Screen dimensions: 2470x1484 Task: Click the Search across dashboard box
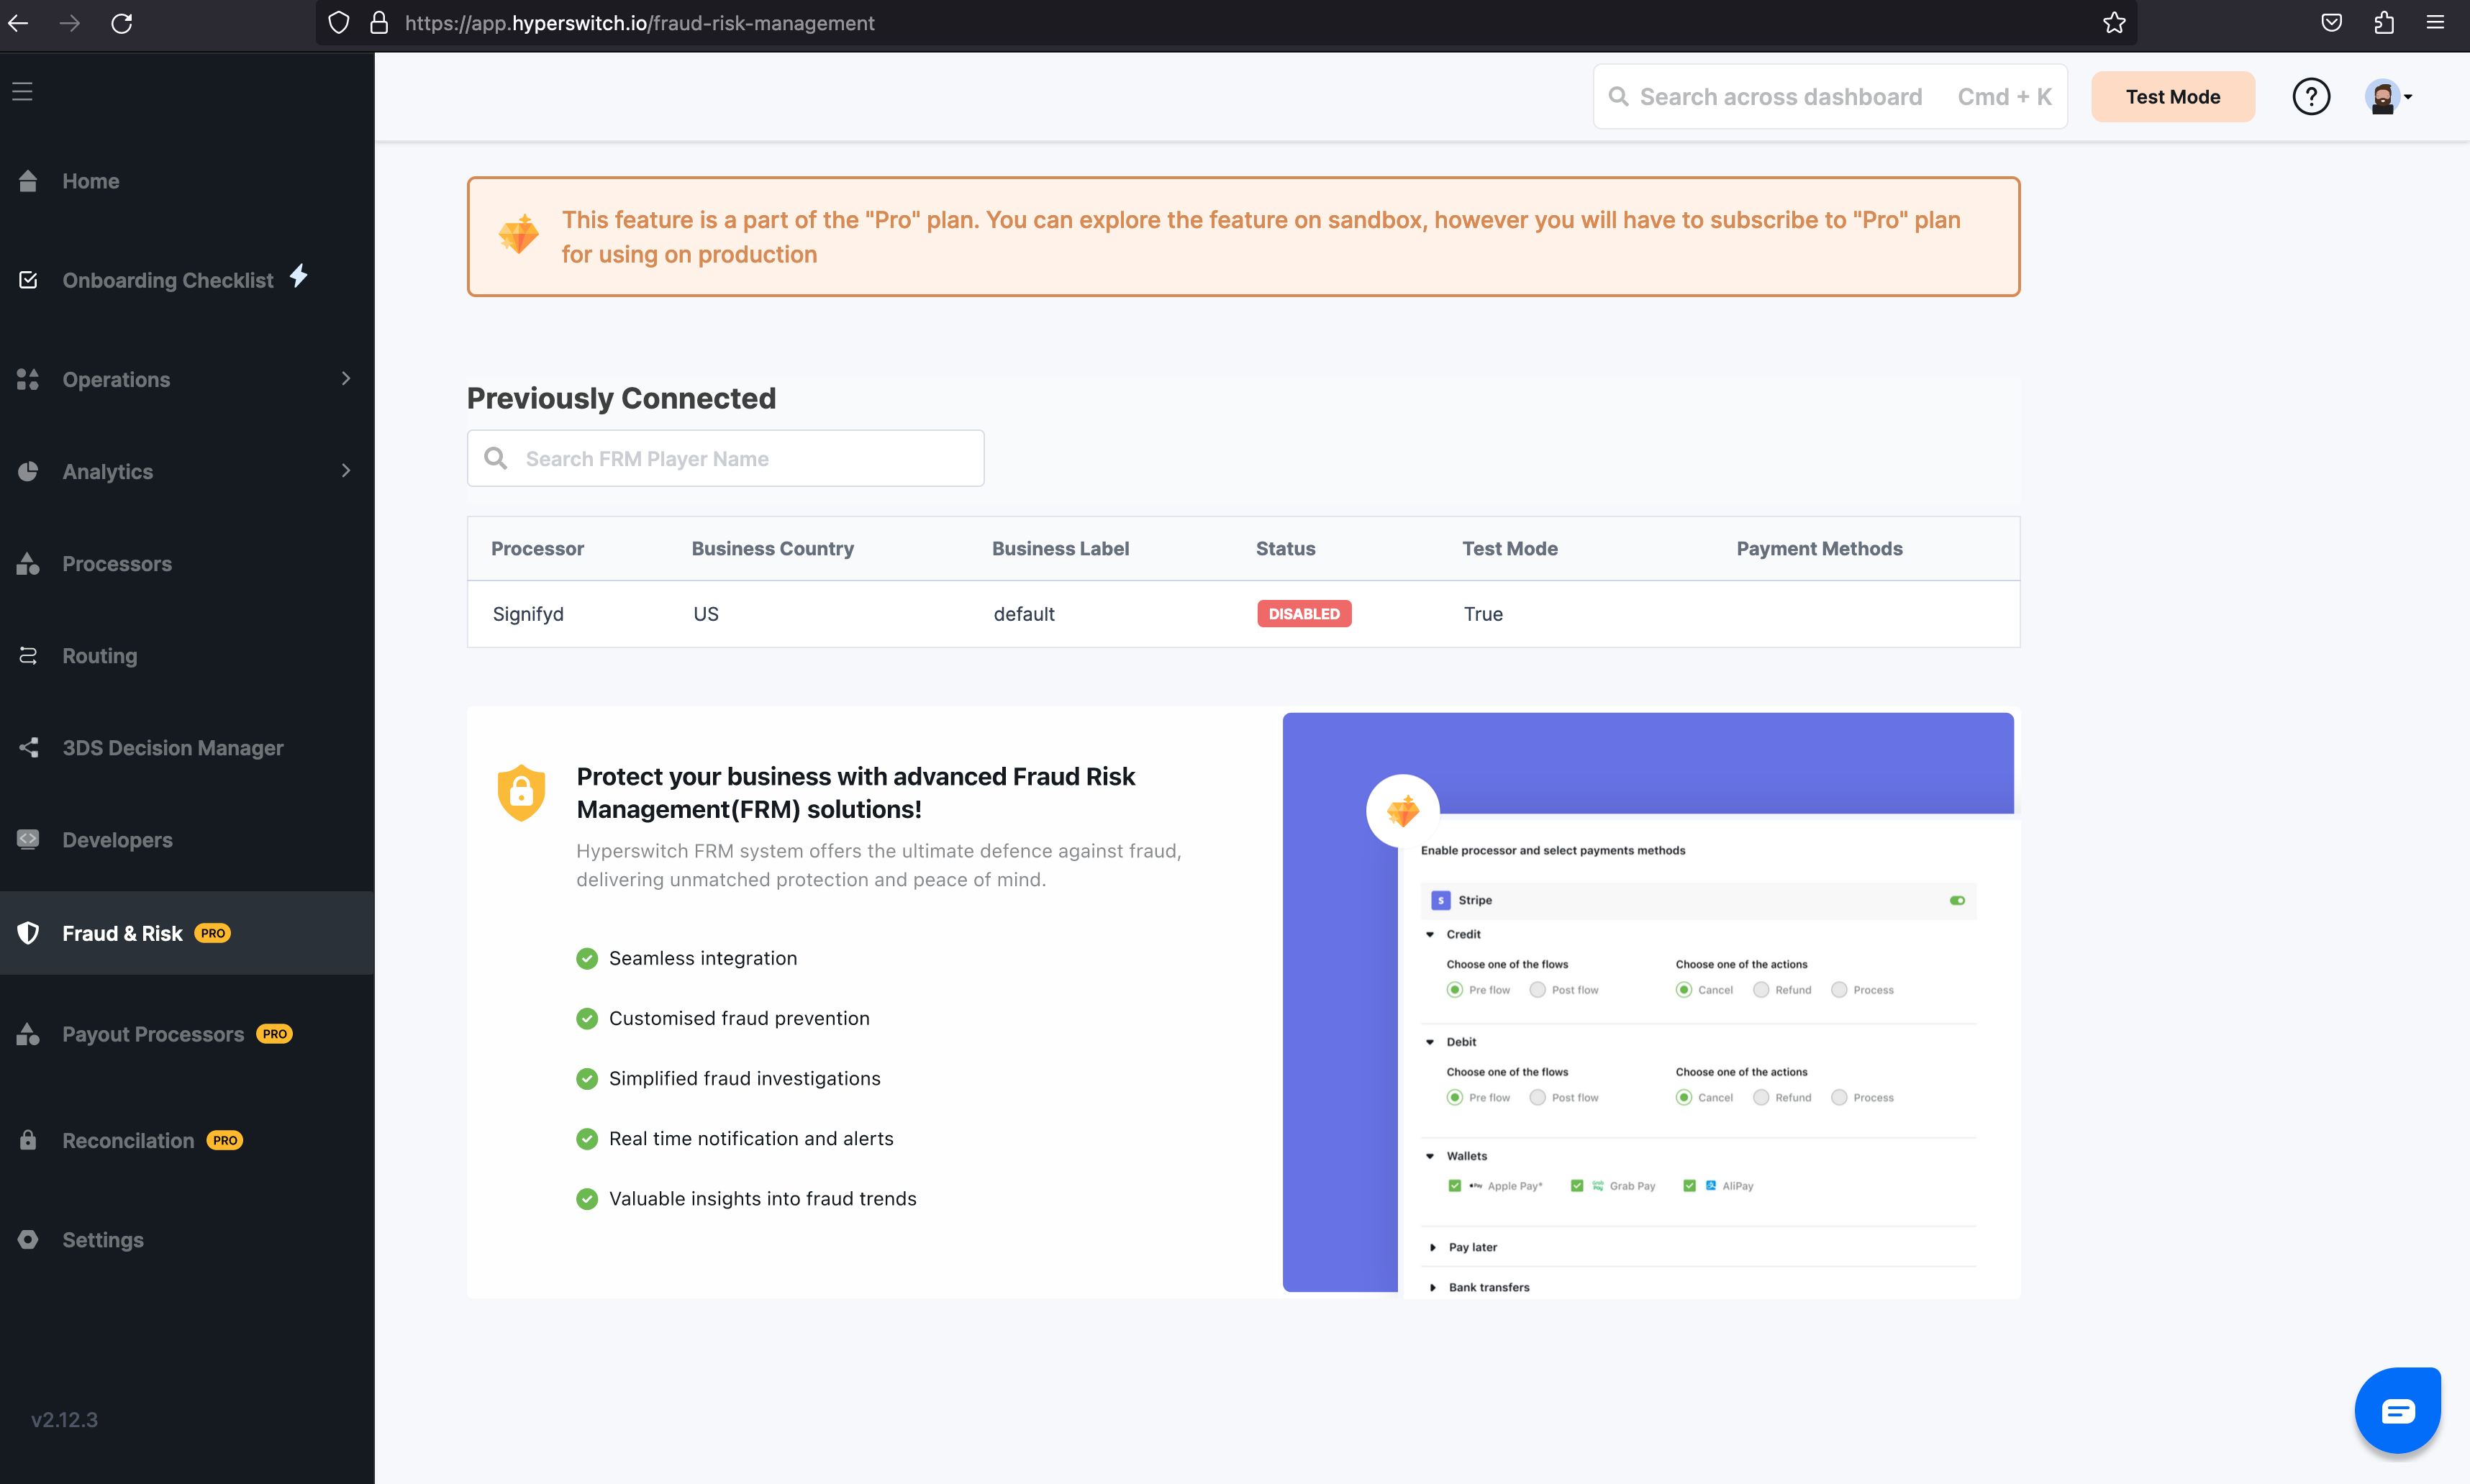click(x=1780, y=97)
